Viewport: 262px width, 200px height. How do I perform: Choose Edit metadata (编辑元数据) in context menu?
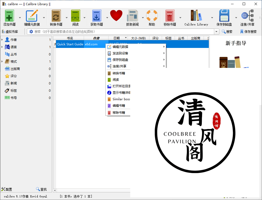pyautogui.click(x=136, y=47)
